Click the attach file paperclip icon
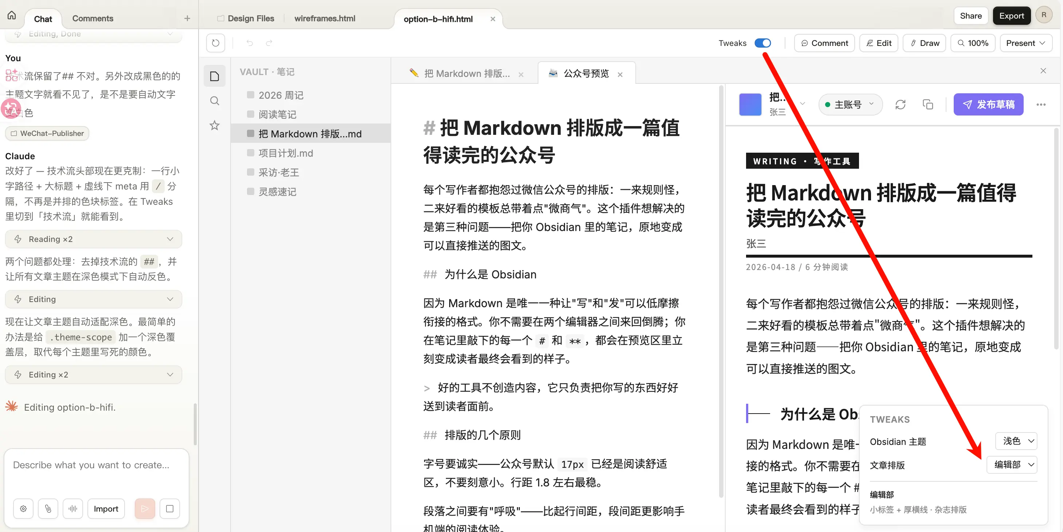1063x532 pixels. click(48, 508)
